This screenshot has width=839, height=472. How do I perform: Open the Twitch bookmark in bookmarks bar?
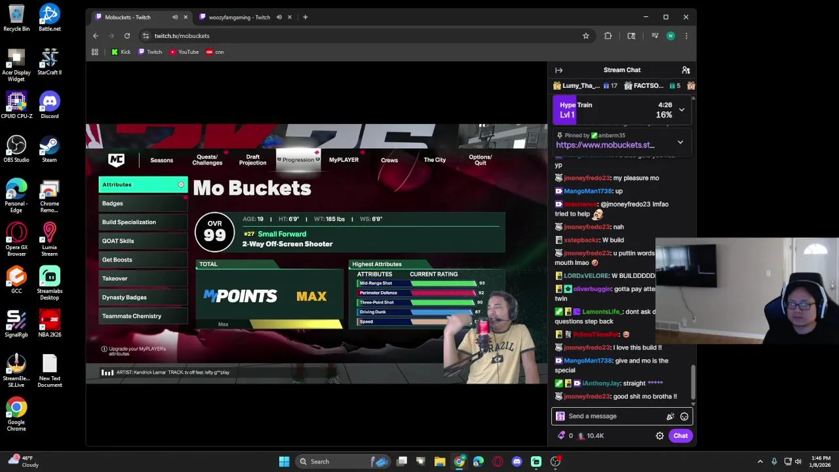coord(150,52)
